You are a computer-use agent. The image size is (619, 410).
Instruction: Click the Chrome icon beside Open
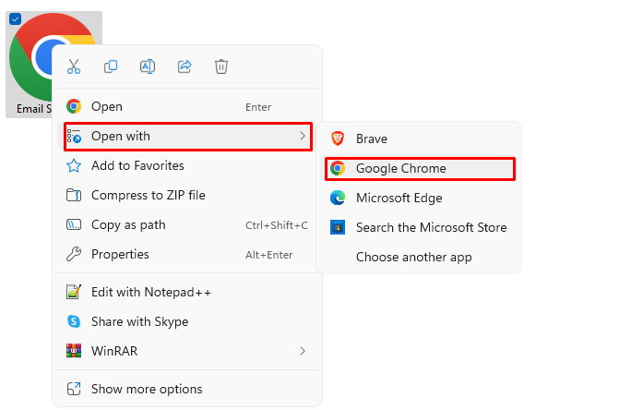click(74, 106)
